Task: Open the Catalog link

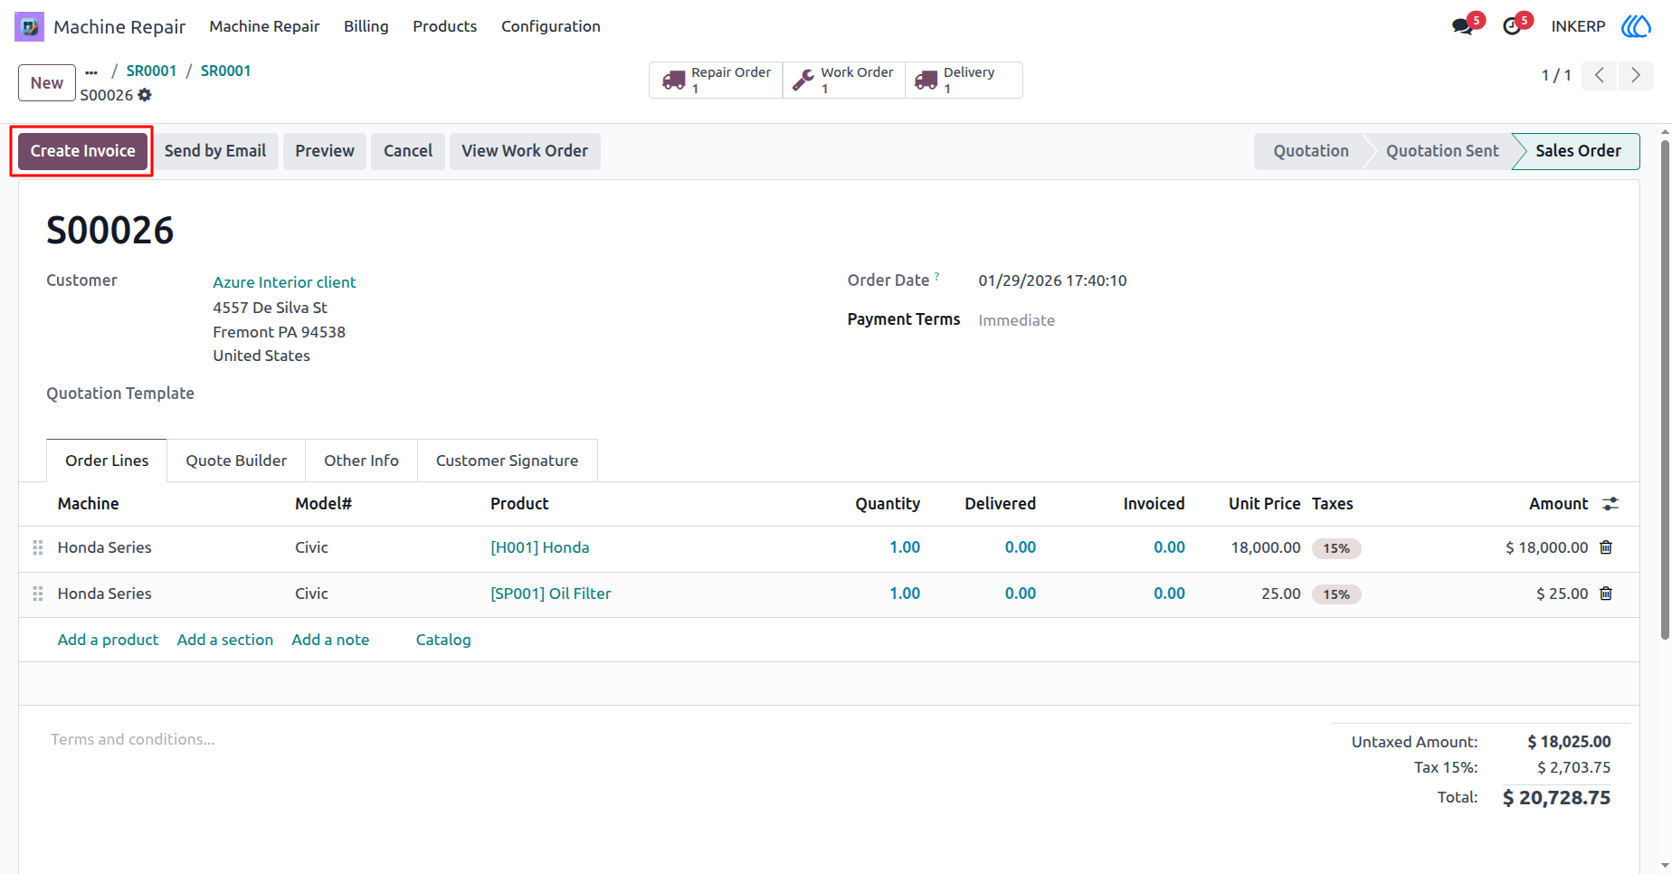Action: [443, 640]
